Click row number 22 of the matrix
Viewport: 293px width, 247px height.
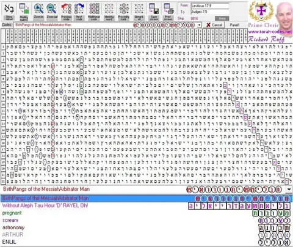click(3, 181)
